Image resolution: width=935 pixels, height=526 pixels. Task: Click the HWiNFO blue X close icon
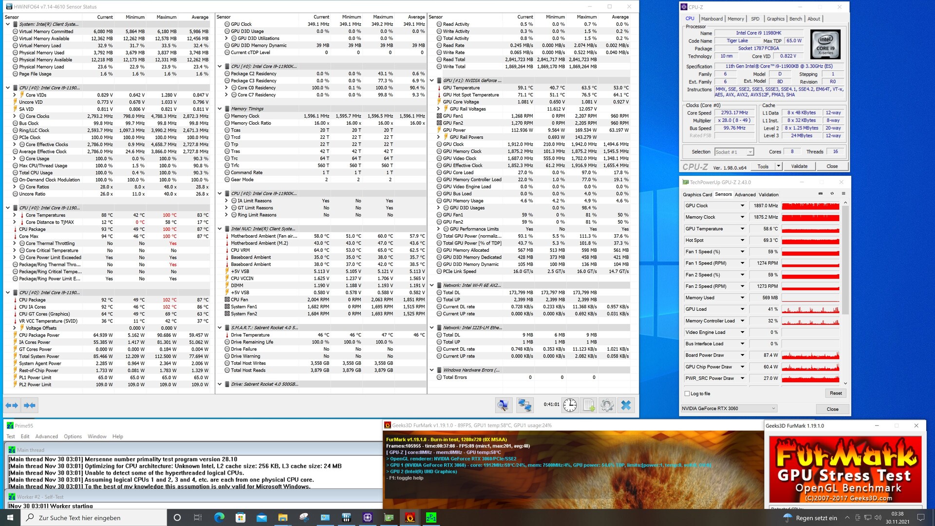click(x=626, y=405)
